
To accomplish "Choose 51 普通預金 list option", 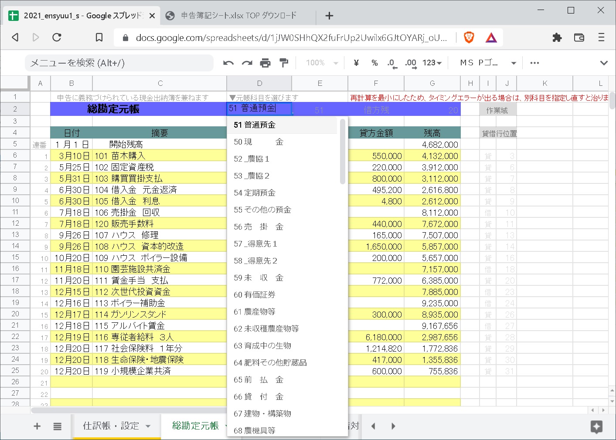I will click(x=282, y=125).
